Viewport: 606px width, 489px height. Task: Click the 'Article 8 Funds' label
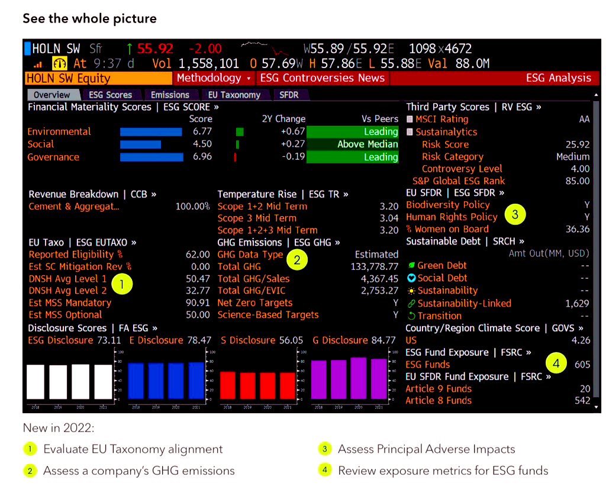click(439, 400)
